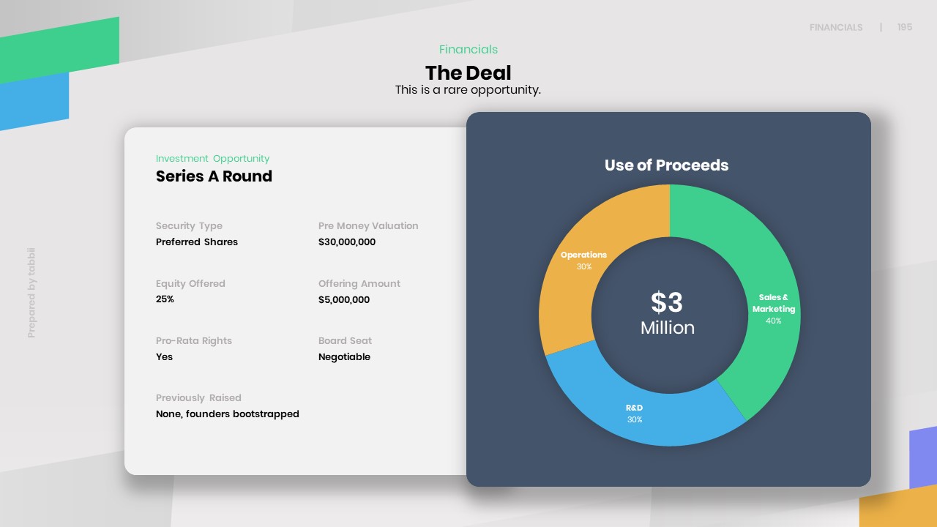Select the Series A Round heading

pyautogui.click(x=214, y=176)
